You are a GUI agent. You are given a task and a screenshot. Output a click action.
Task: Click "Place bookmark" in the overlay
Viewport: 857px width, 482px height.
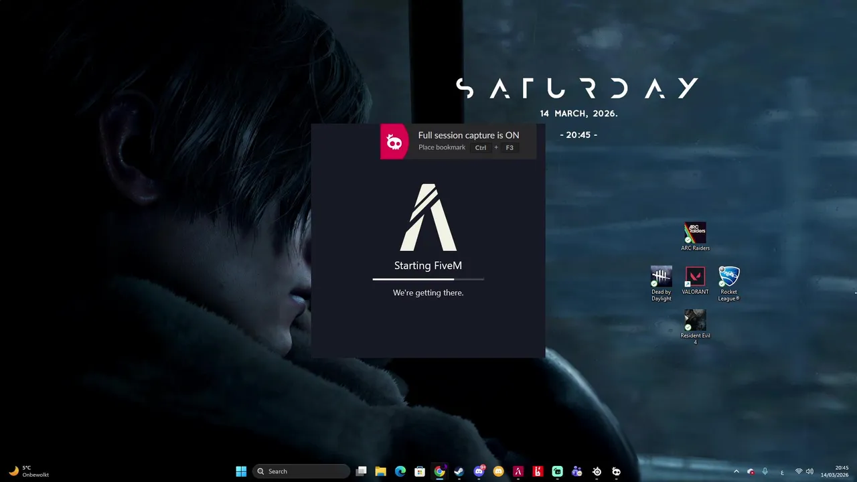(x=442, y=147)
